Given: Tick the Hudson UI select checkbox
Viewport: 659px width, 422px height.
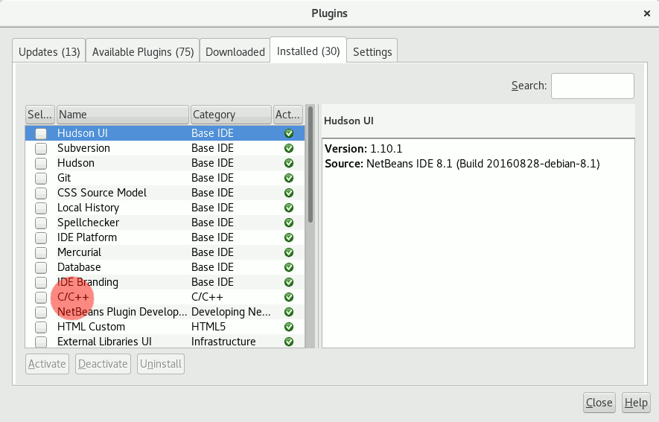Looking at the screenshot, I should 41,133.
